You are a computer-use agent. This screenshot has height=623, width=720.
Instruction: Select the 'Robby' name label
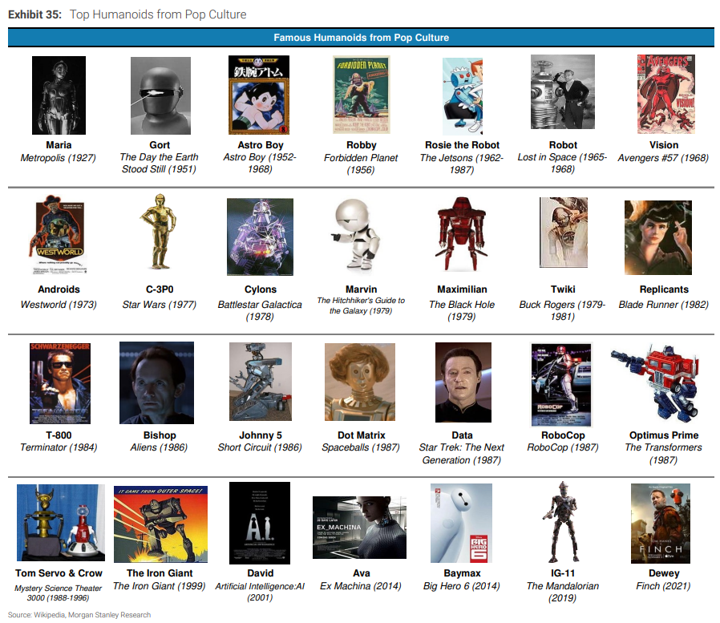(362, 145)
